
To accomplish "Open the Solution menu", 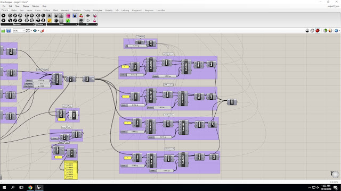I will coord(36,6).
